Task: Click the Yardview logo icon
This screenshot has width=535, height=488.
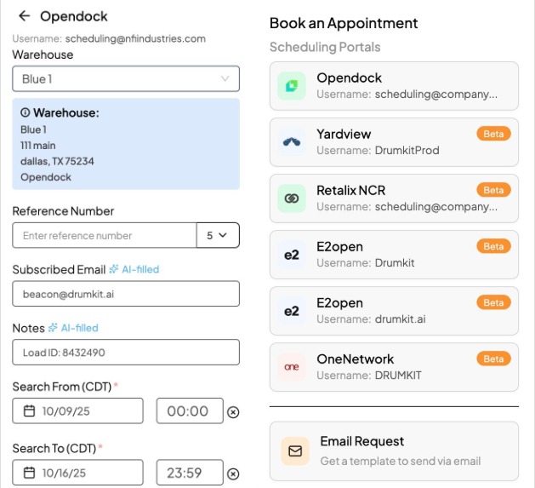Action: [292, 142]
